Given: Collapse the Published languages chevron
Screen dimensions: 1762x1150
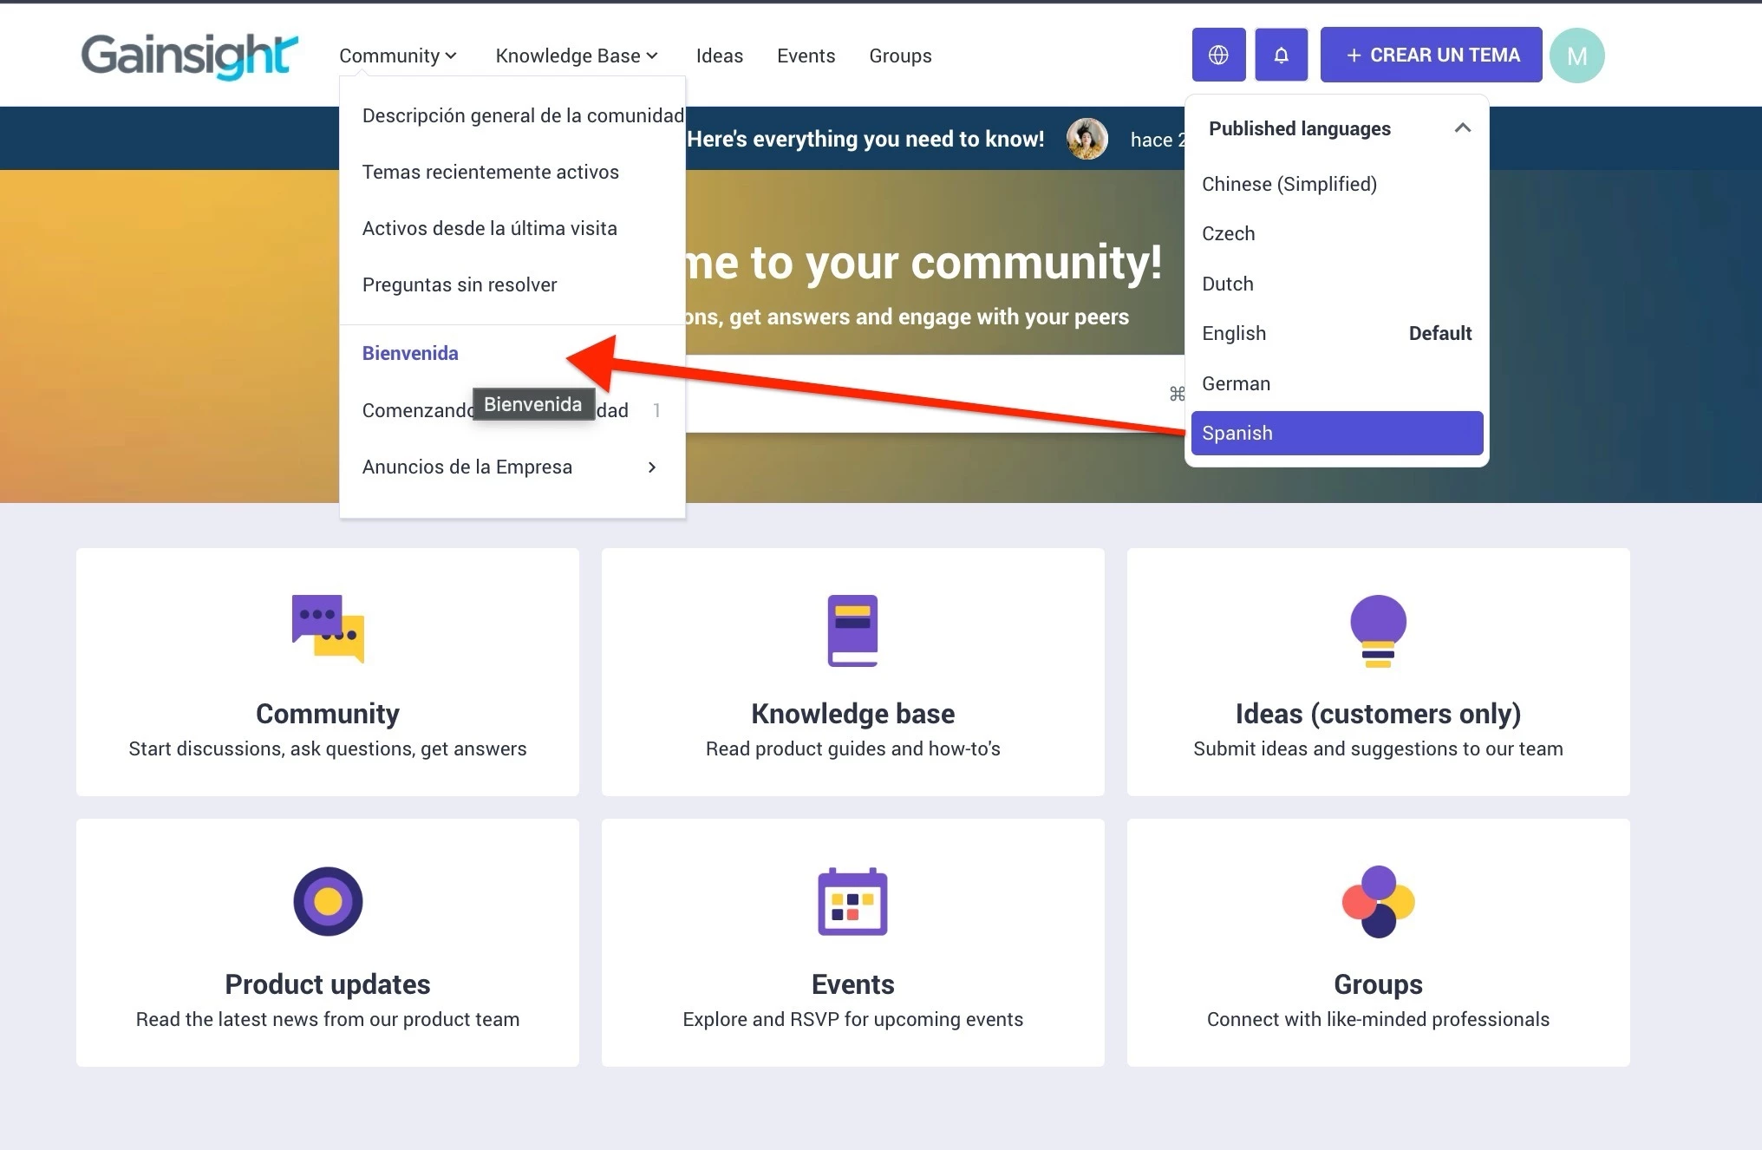Looking at the screenshot, I should tap(1462, 128).
